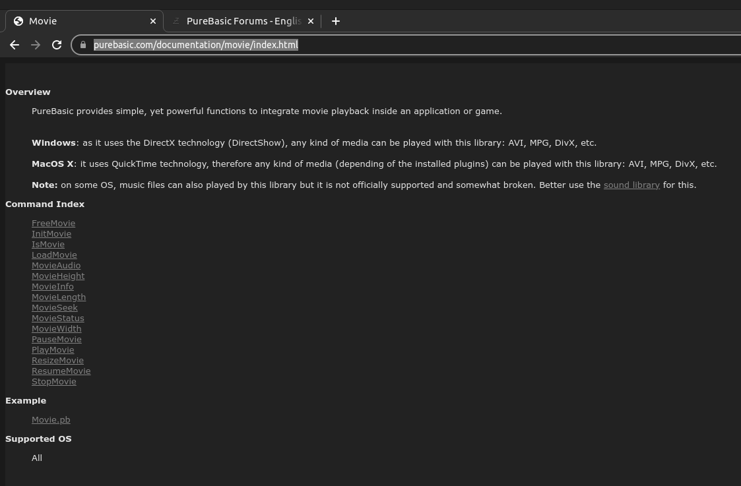Click the globe favicon on Movie tab
741x486 pixels.
(18, 21)
